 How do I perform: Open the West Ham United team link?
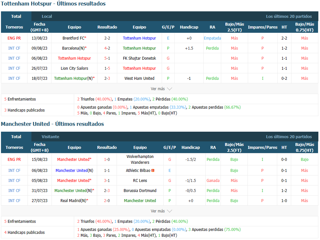139,78
